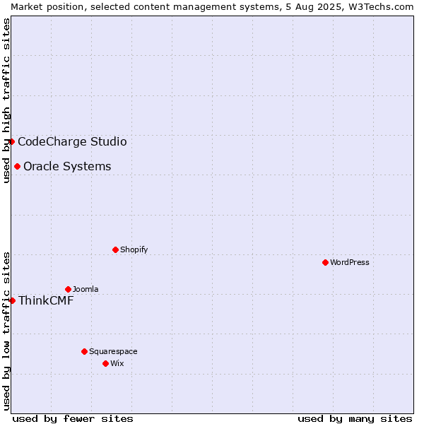Click the chart title mentioning W3Techs.com
Viewport: 424px width, 424px height.
coord(212,7)
